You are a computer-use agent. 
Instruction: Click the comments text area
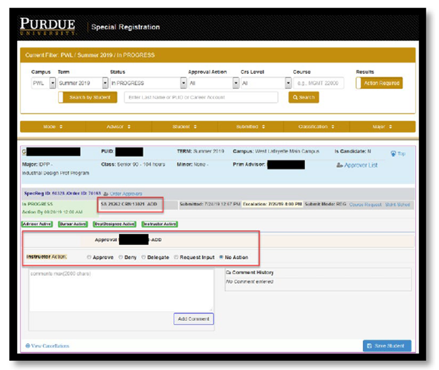[121, 289]
